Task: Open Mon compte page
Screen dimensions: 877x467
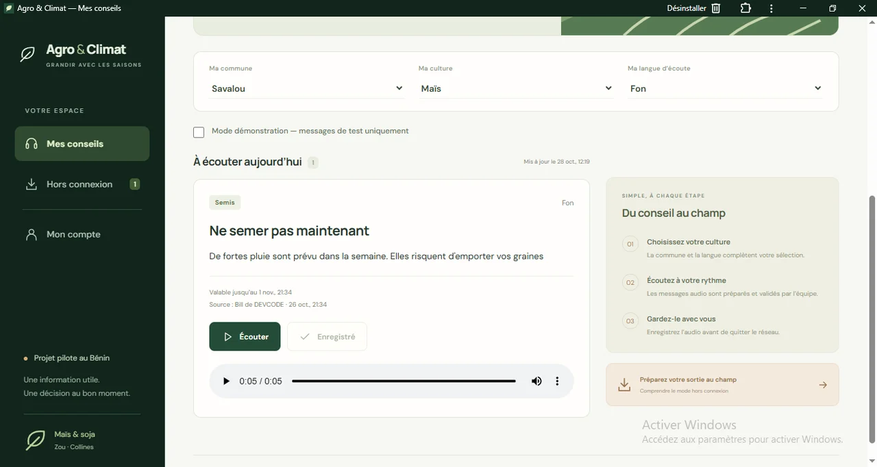Action: (x=82, y=234)
